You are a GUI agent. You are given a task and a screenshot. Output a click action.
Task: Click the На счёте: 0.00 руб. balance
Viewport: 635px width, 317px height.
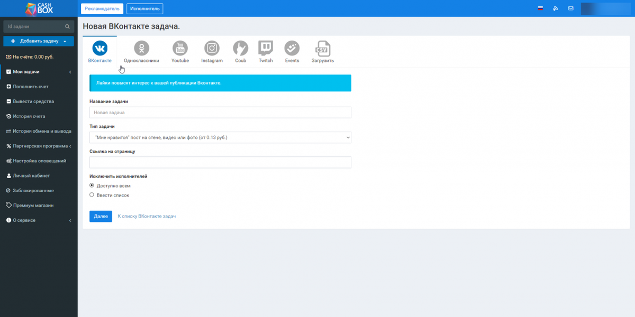pyautogui.click(x=30, y=57)
